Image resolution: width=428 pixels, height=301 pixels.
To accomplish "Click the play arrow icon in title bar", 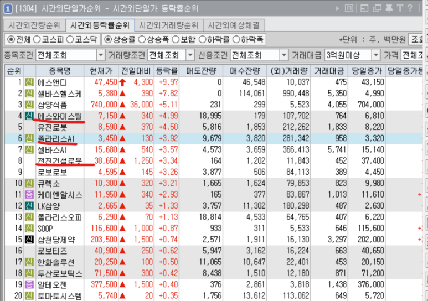I will click(337, 8).
